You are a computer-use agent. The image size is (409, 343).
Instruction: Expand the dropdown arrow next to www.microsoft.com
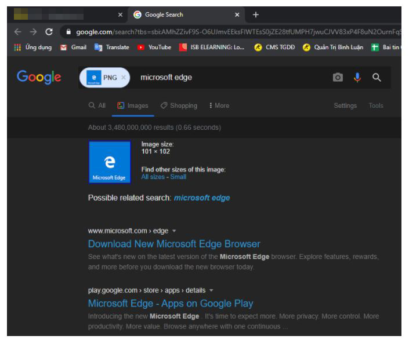[174, 231]
